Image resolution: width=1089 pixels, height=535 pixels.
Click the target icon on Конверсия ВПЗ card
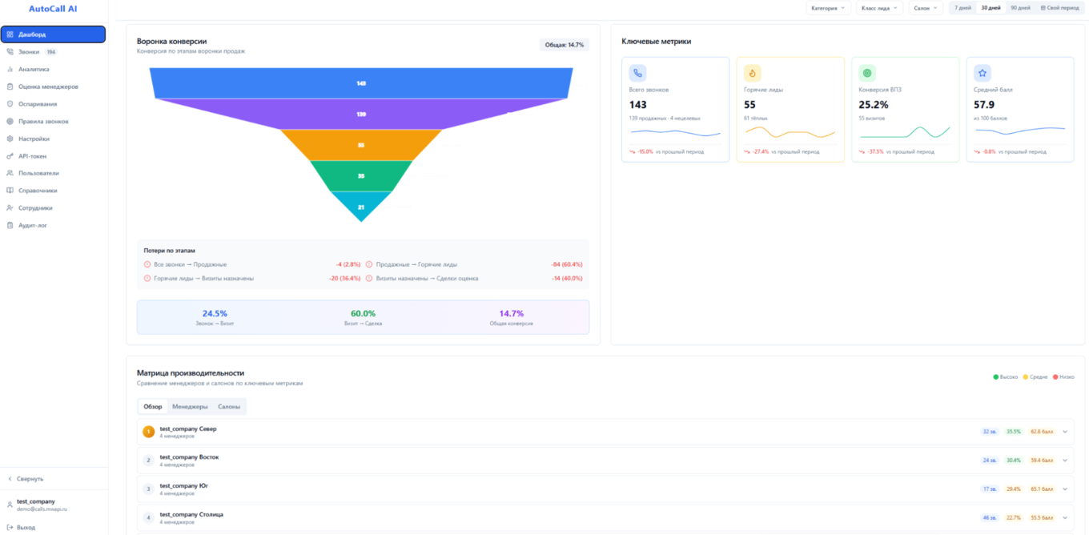(867, 73)
